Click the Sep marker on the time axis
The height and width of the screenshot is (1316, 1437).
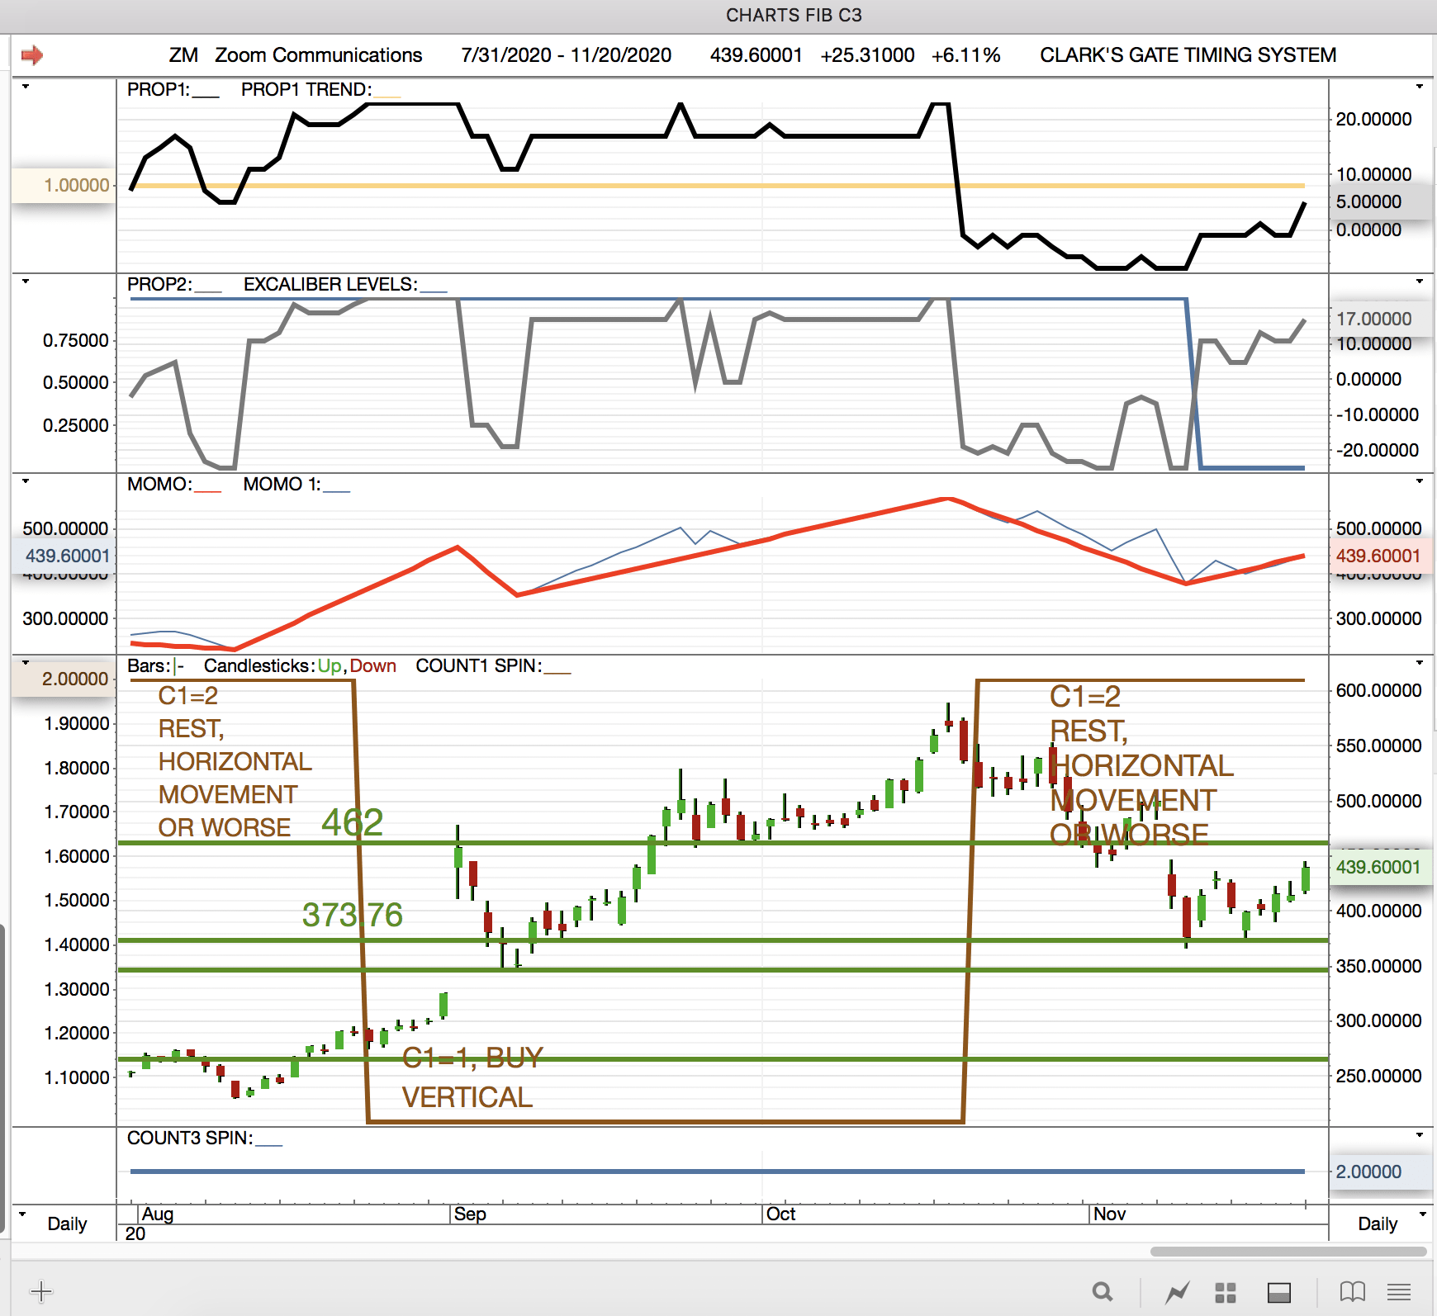pos(470,1214)
